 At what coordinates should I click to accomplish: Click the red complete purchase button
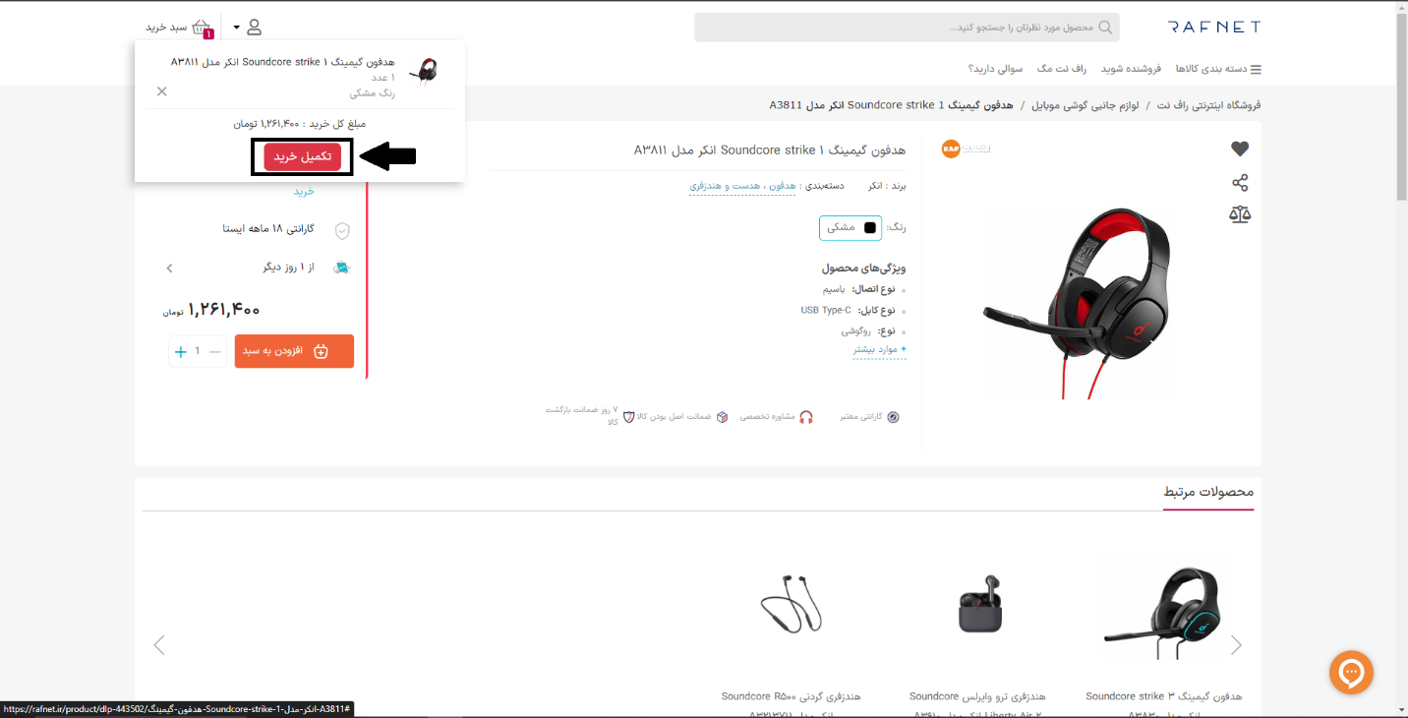(302, 156)
